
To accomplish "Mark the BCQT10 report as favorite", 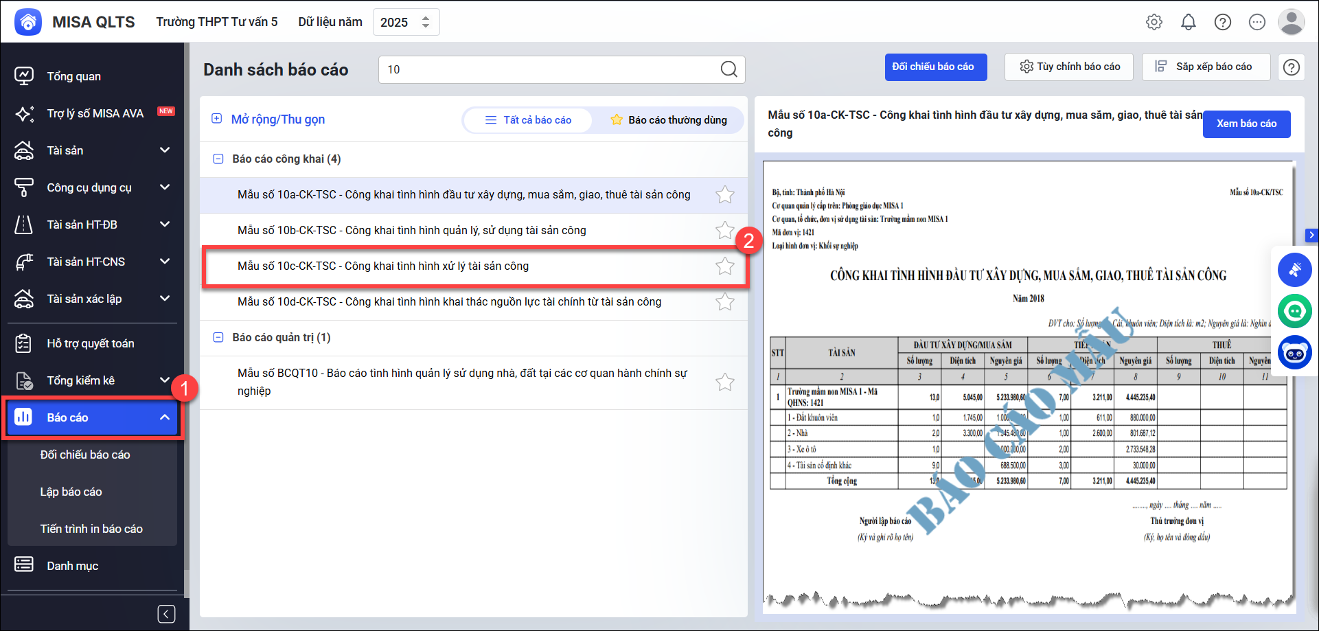I will 724,382.
